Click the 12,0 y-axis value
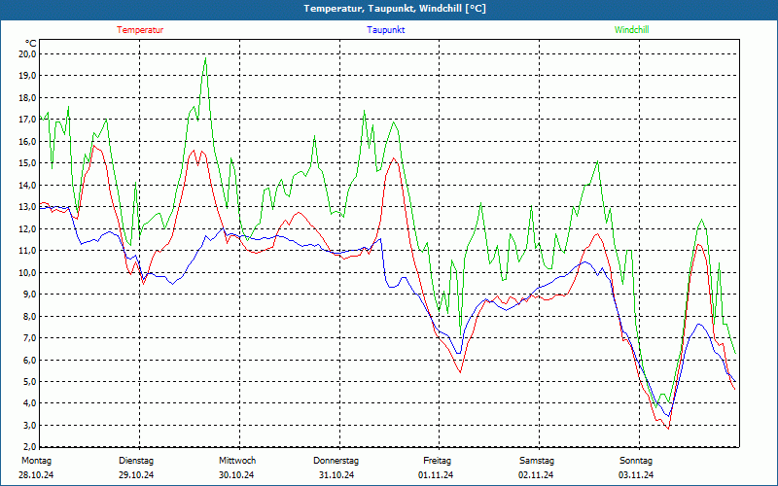Screen dimensions: 778x486 (x=28, y=228)
